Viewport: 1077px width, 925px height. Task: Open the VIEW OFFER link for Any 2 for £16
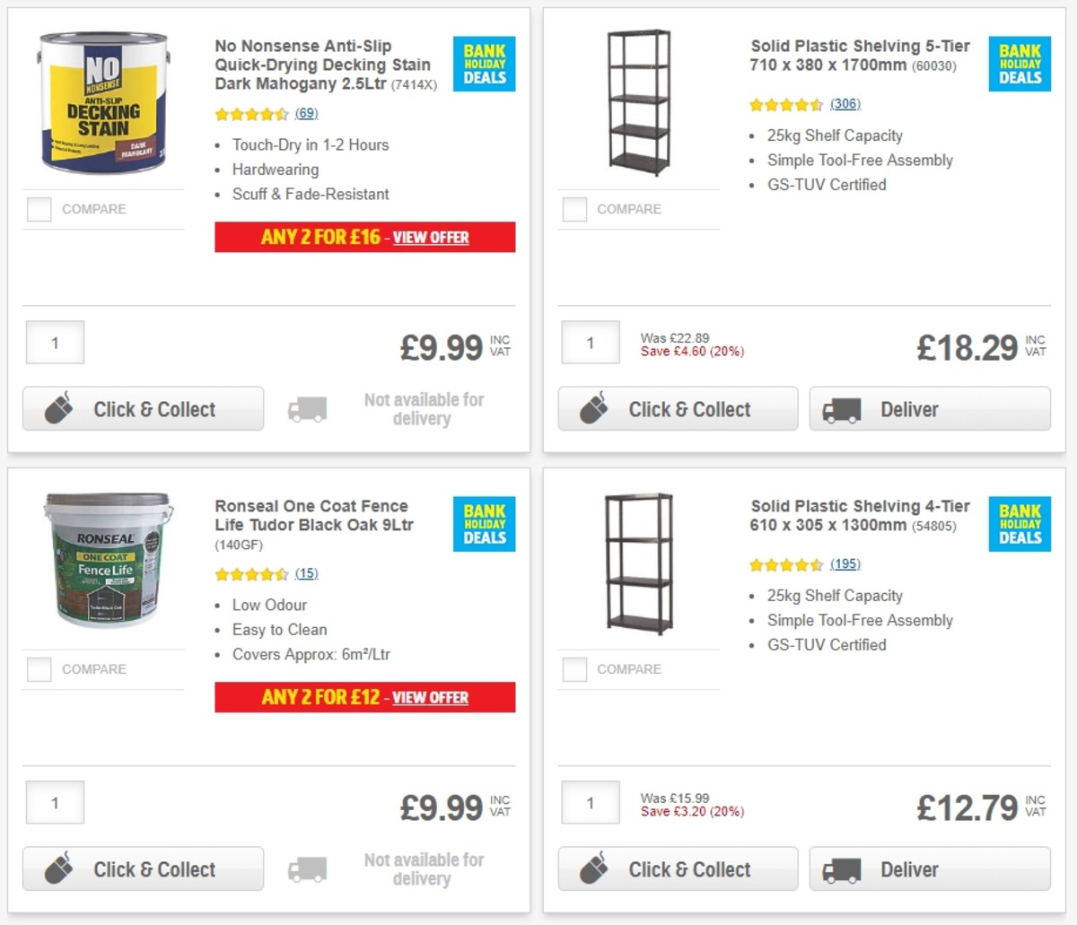click(x=429, y=237)
